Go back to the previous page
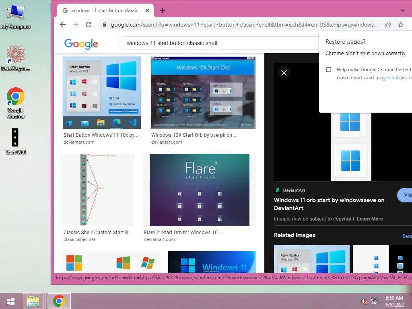The height and width of the screenshot is (309, 412). coord(62,25)
